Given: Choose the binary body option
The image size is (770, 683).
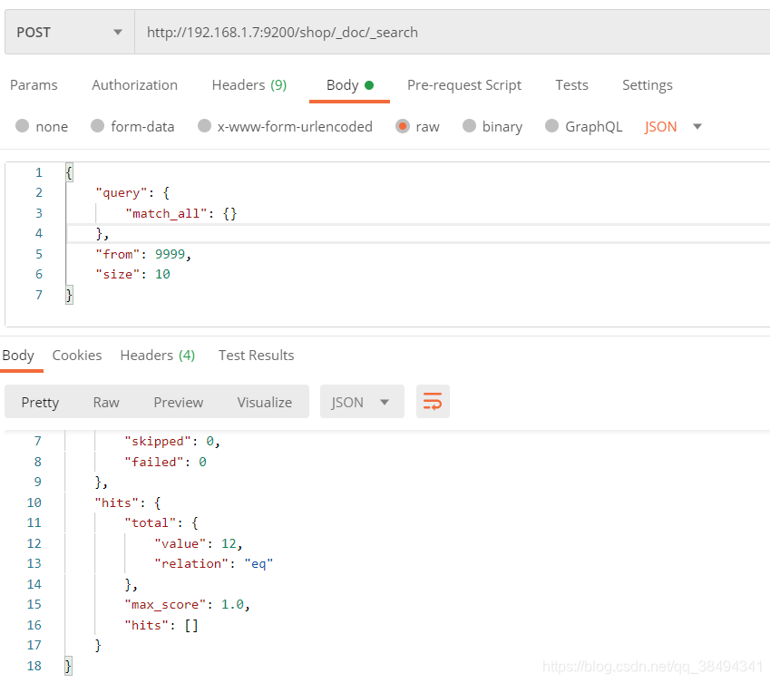Looking at the screenshot, I should pyautogui.click(x=470, y=127).
